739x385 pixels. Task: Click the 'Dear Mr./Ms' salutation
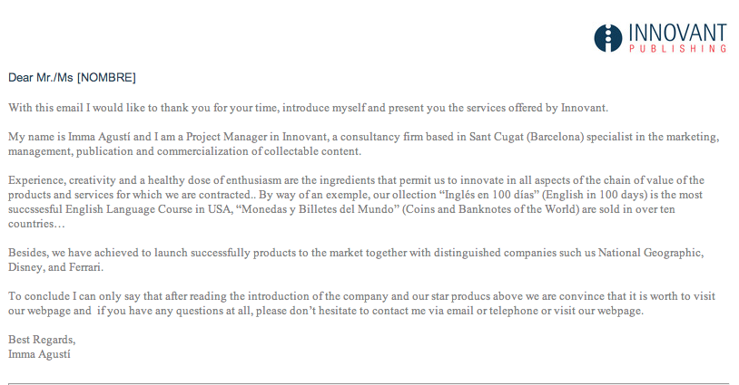pos(41,78)
